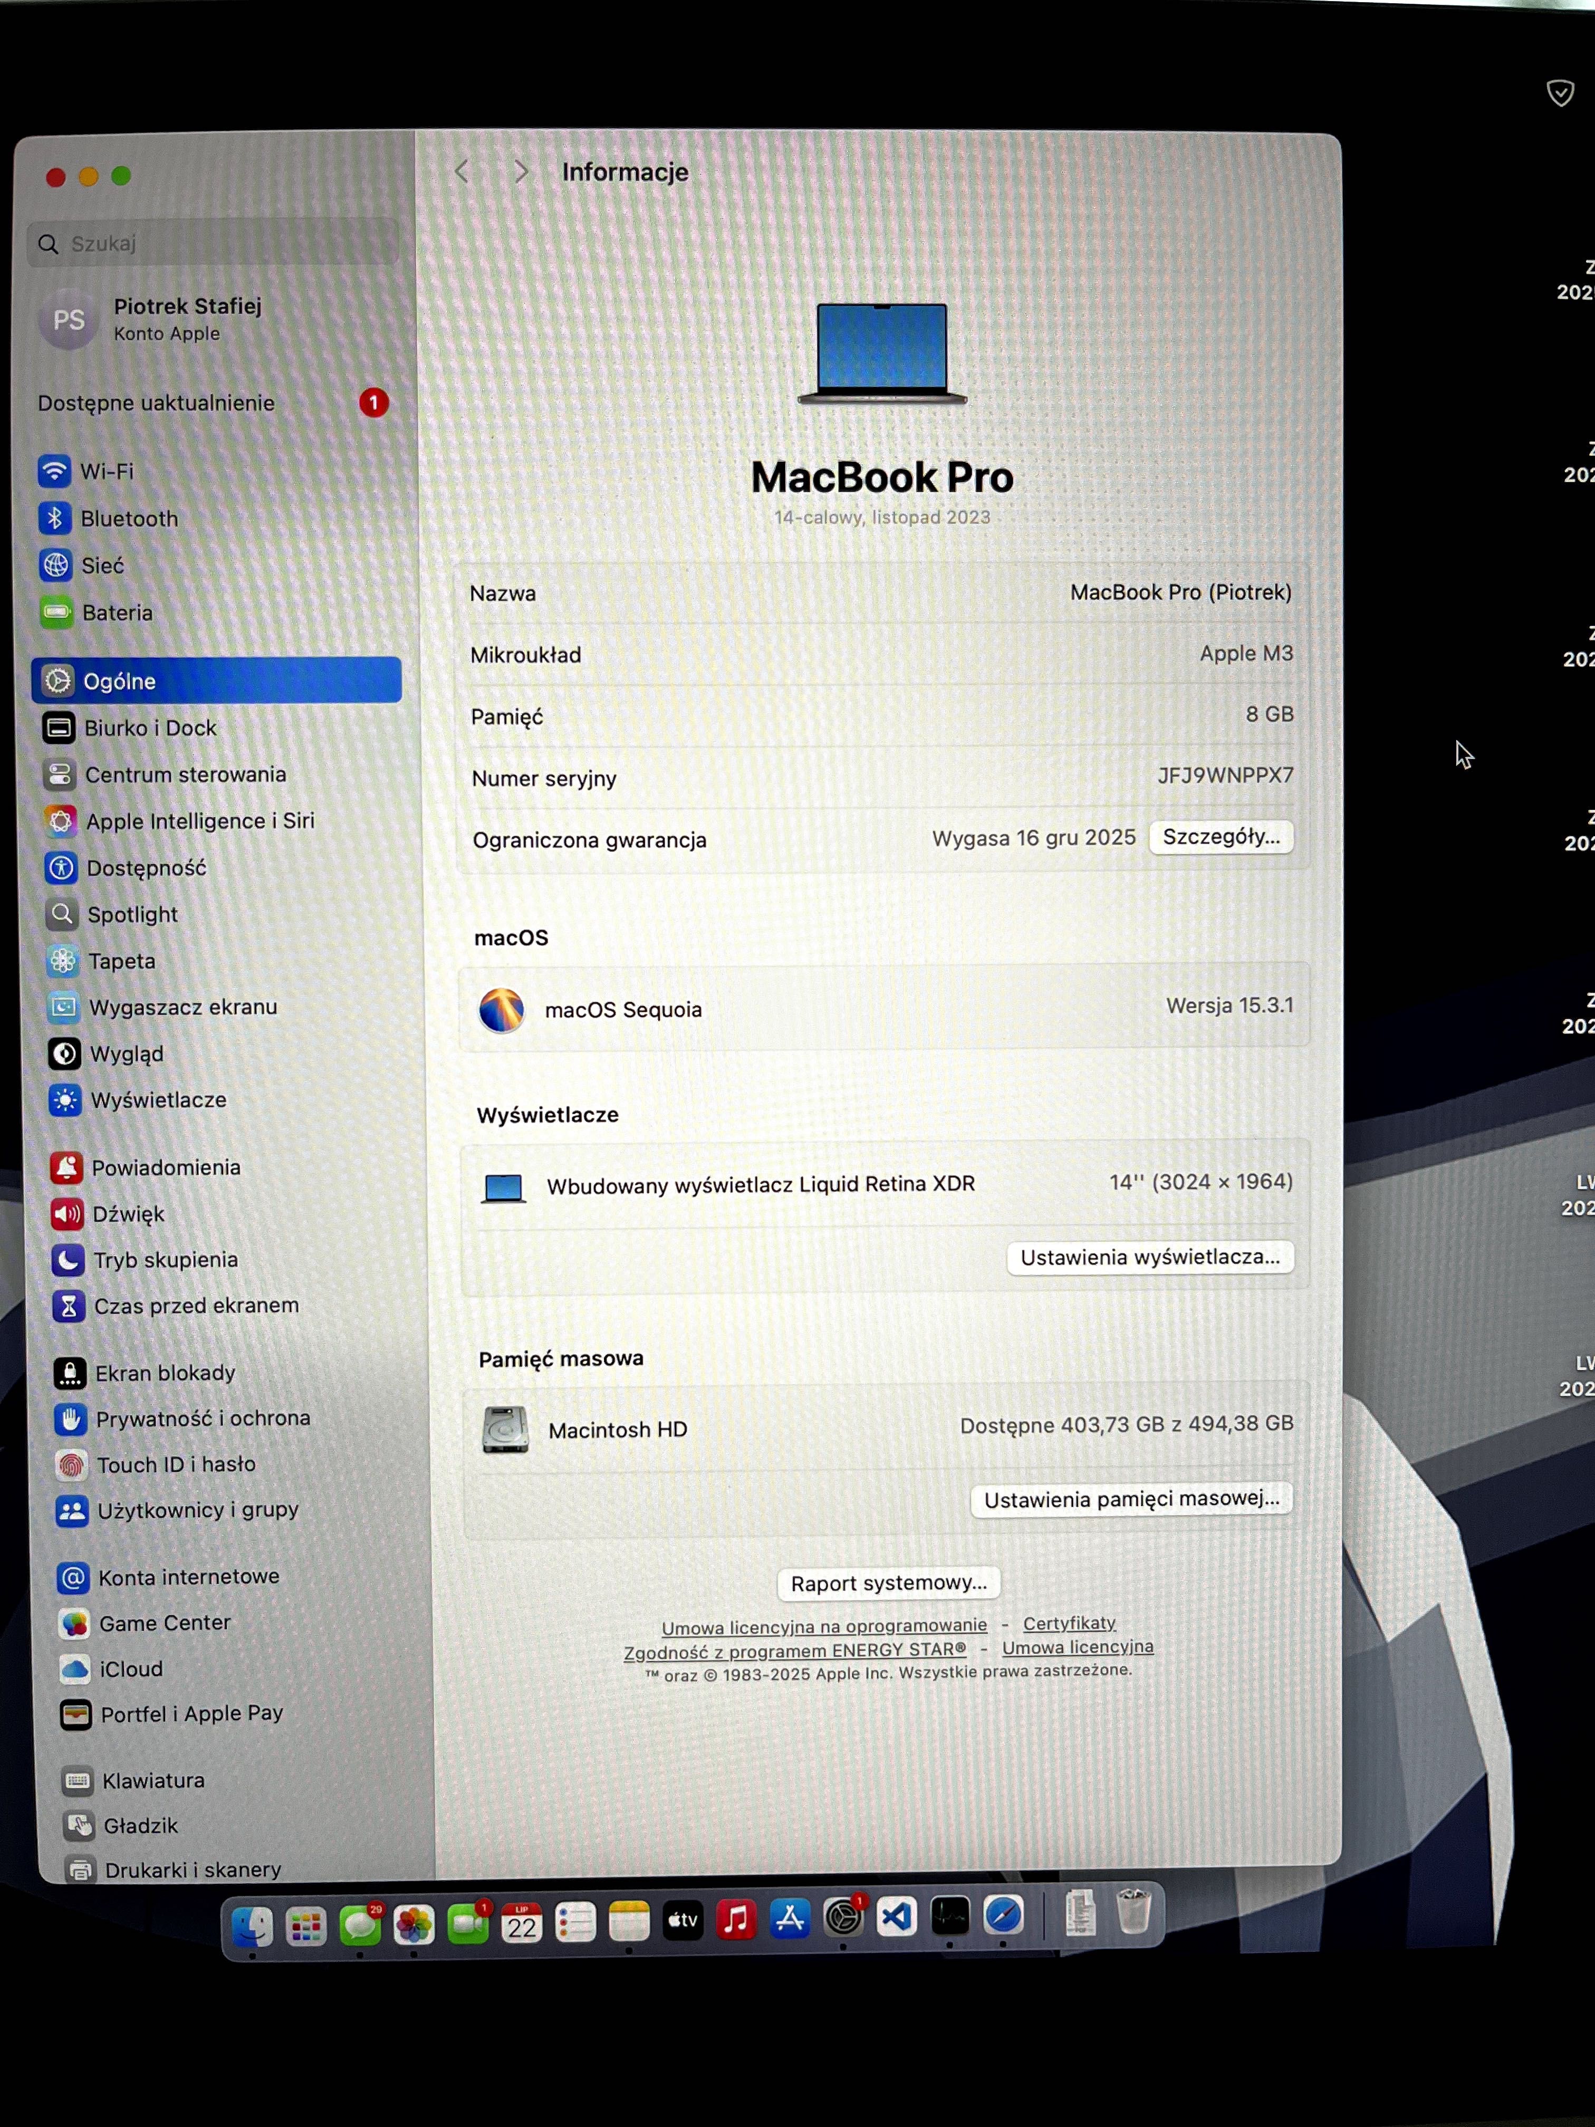
Task: Click the macOS Sequoia row
Action: pos(885,1008)
